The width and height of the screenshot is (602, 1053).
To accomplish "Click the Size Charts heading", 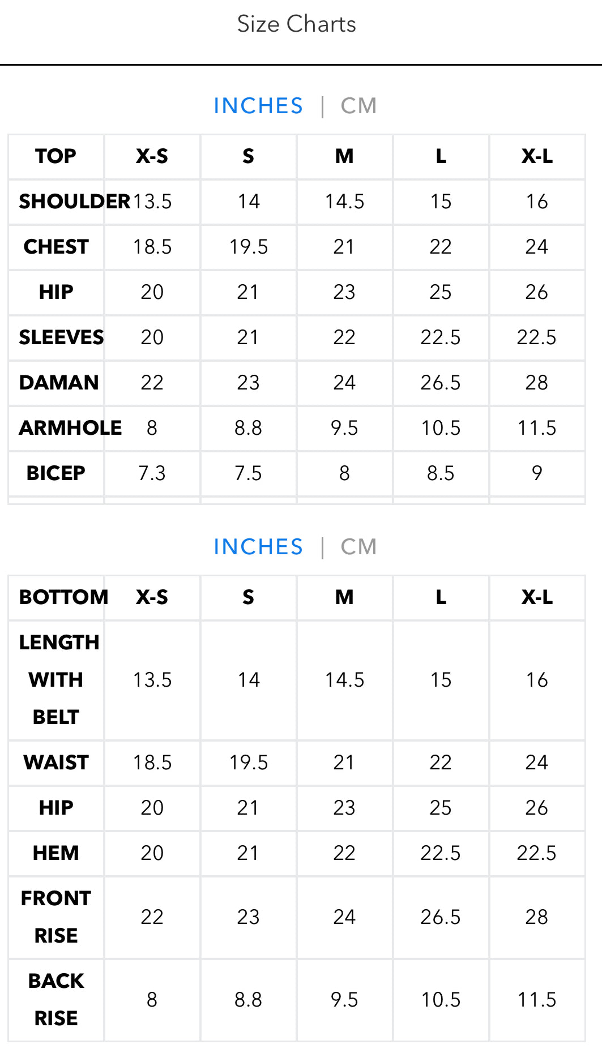I will [296, 24].
